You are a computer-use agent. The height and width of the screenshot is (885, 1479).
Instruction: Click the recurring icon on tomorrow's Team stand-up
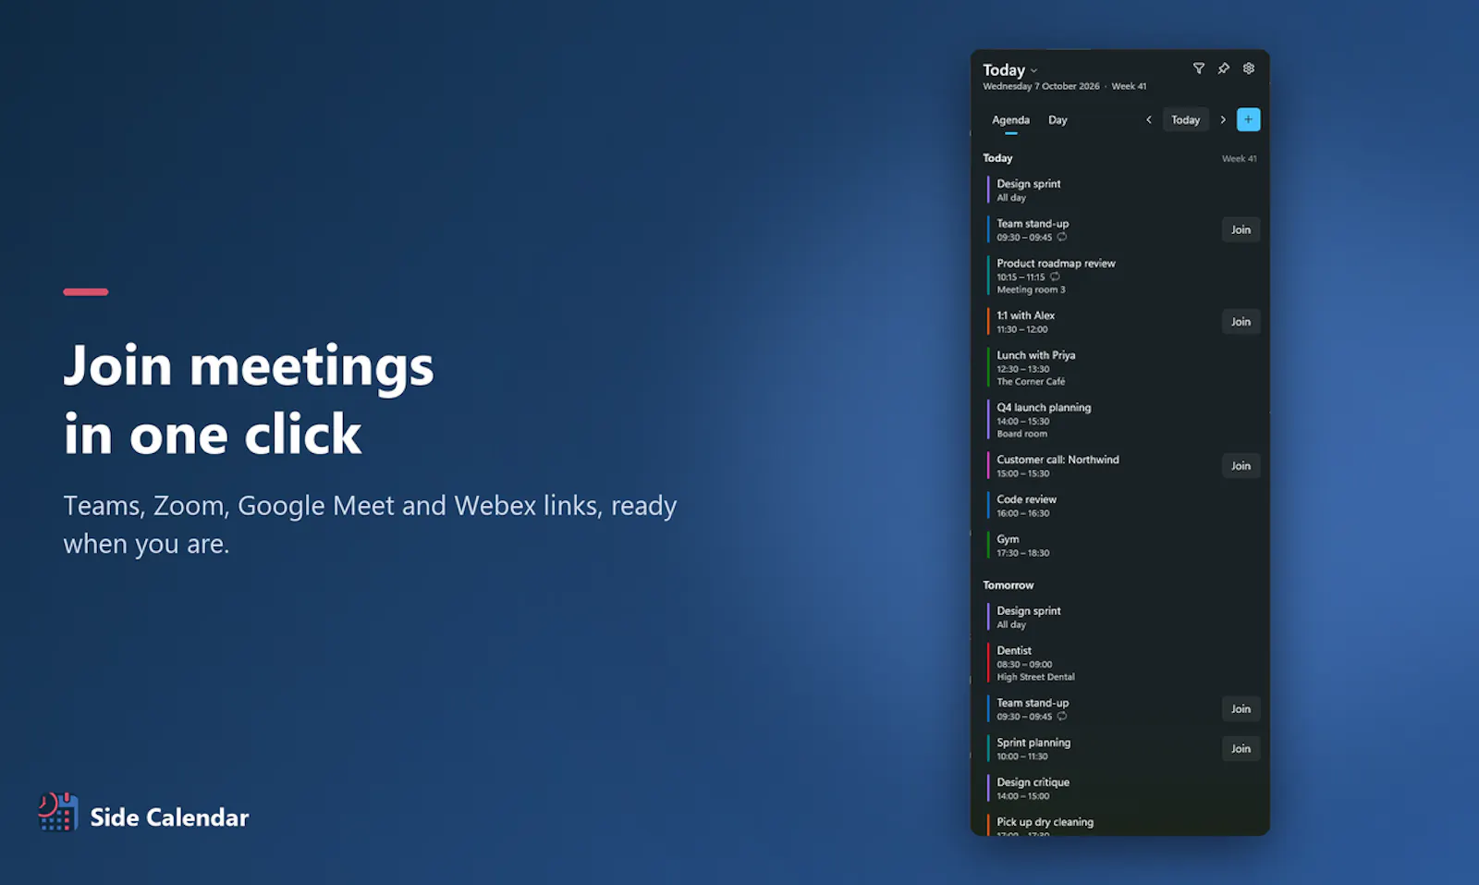(x=1062, y=717)
